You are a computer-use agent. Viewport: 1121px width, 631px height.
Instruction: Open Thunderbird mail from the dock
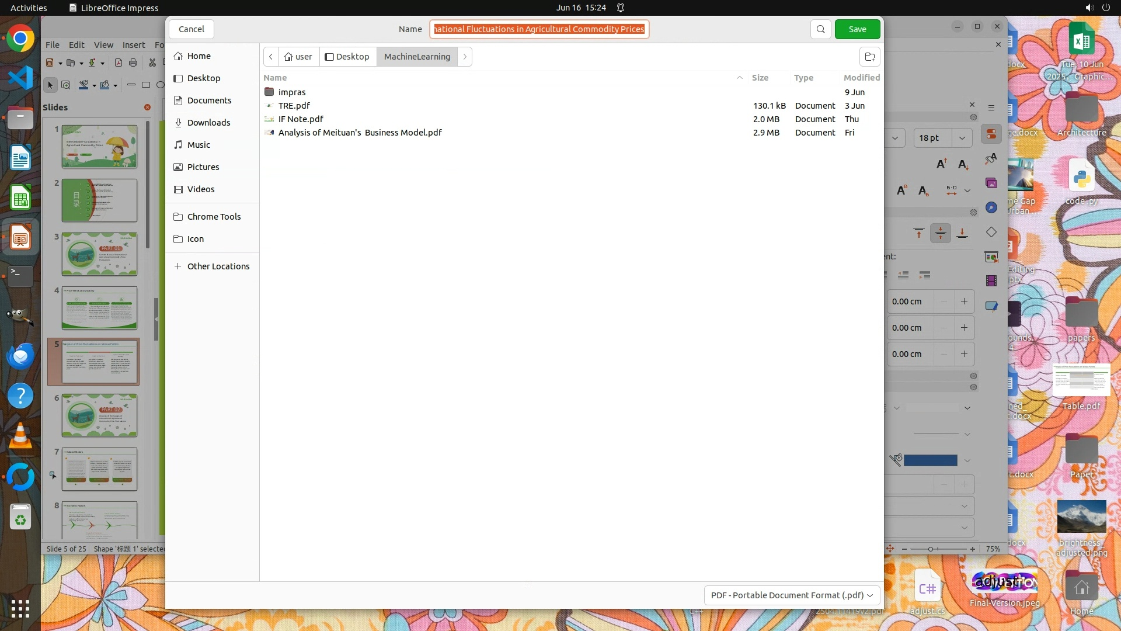coord(20,356)
